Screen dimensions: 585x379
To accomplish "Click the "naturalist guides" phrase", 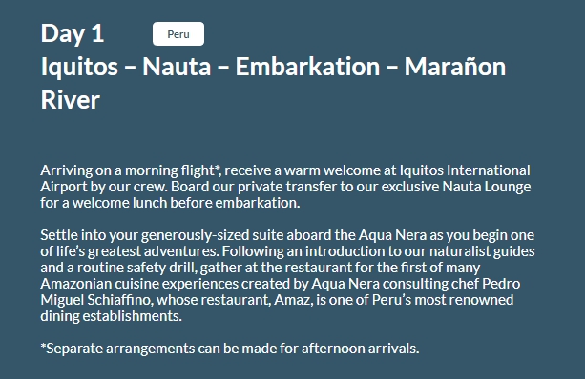I will click(x=482, y=251).
